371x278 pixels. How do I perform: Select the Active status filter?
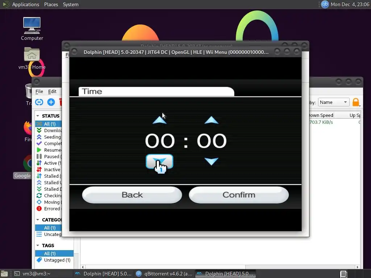click(x=49, y=163)
